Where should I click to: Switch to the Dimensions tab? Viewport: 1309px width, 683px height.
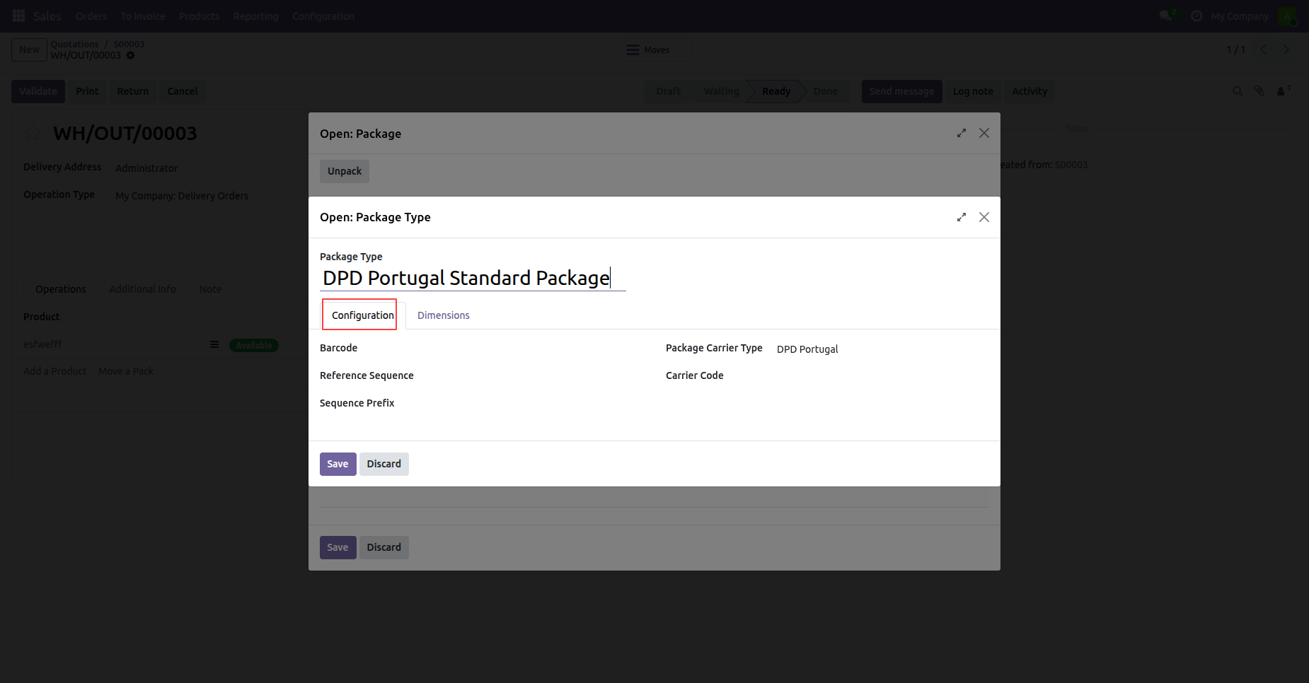click(444, 315)
